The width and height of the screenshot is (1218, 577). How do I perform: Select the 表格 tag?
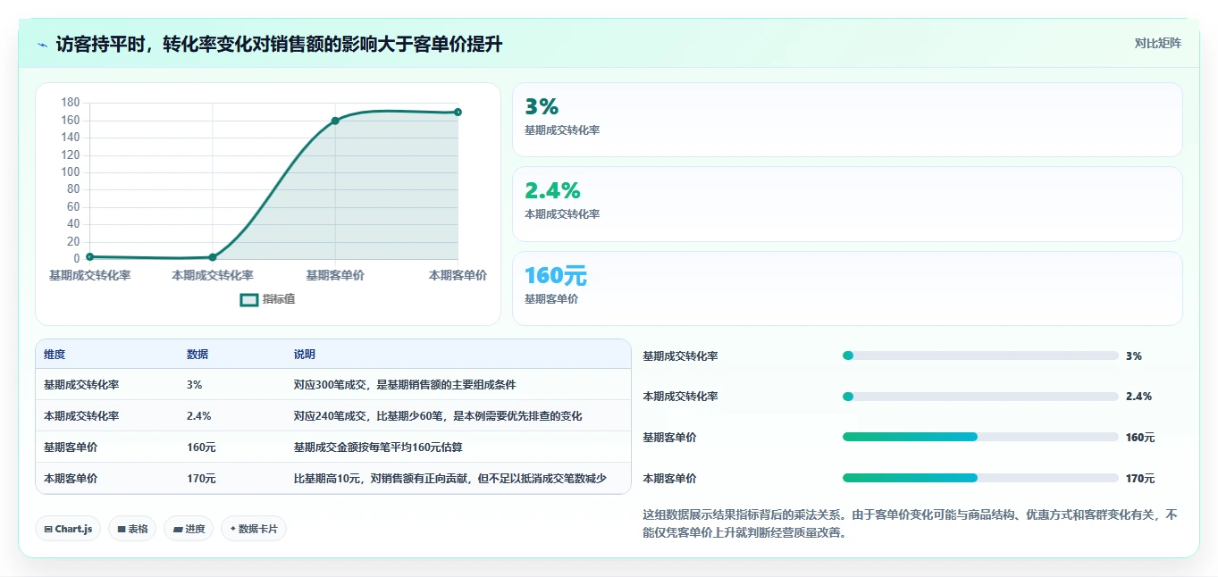click(x=132, y=529)
